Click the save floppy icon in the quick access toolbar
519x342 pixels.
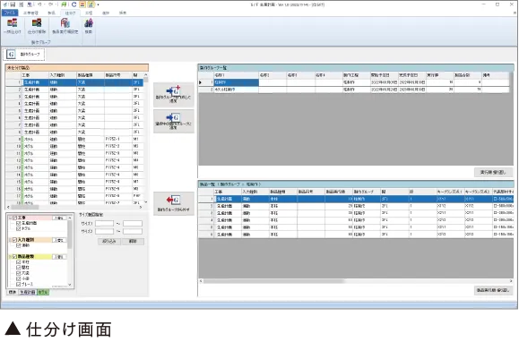(x=13, y=4)
